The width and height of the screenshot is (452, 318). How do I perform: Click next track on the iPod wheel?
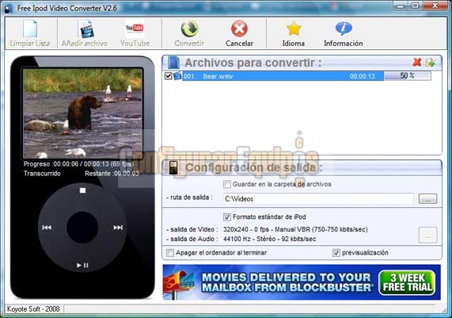(x=118, y=228)
